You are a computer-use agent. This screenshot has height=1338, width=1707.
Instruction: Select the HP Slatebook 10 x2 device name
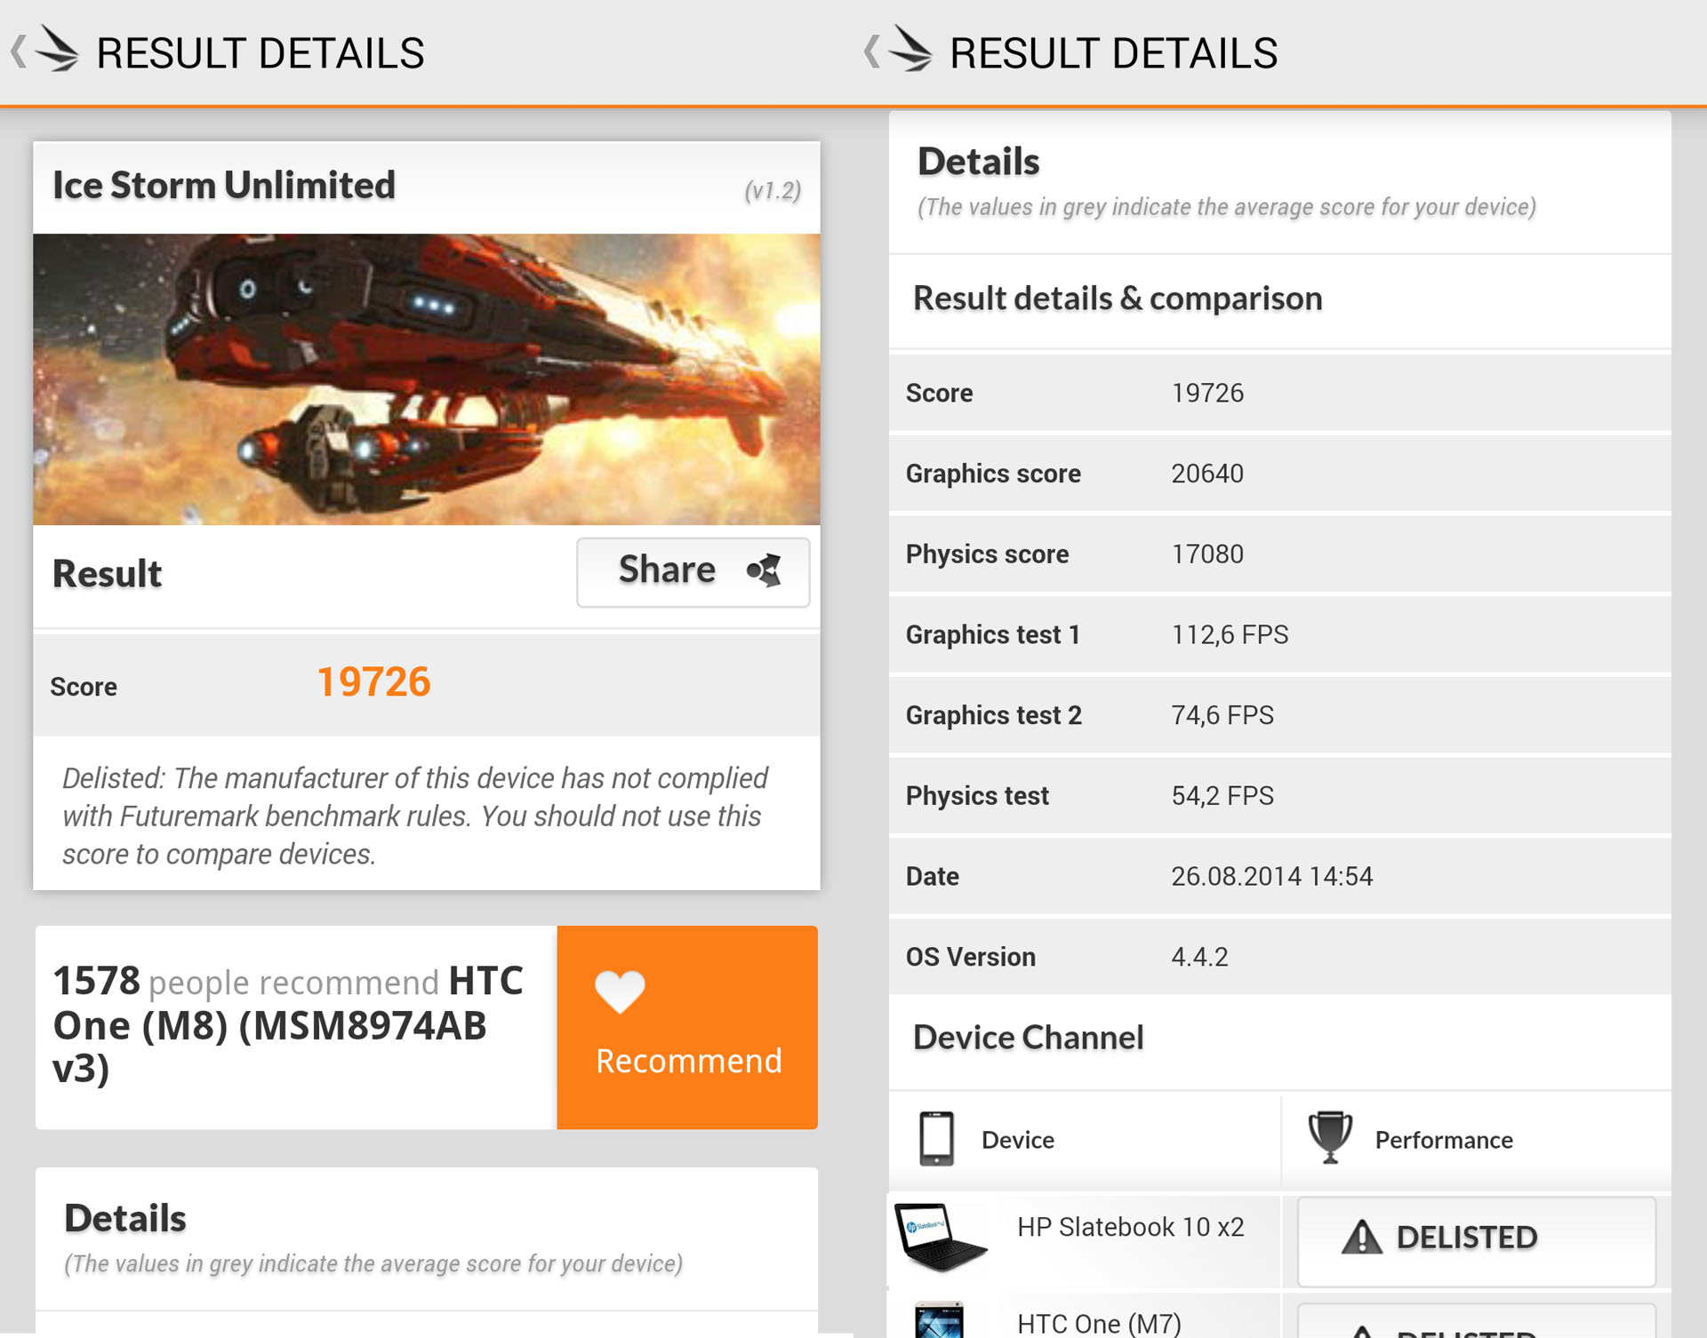click(x=1130, y=1227)
